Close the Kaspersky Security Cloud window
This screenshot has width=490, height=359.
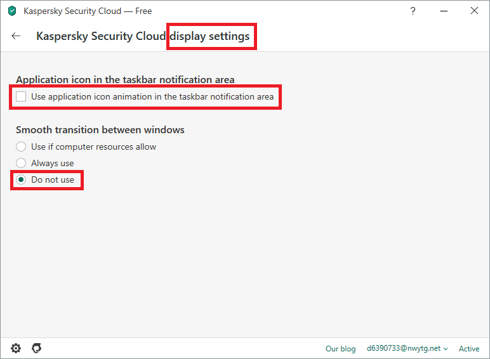point(474,11)
